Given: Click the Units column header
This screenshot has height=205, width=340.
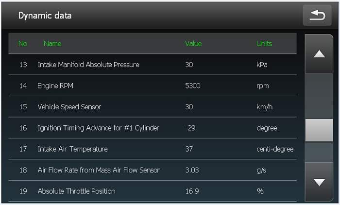Looking at the screenshot, I should pos(264,44).
